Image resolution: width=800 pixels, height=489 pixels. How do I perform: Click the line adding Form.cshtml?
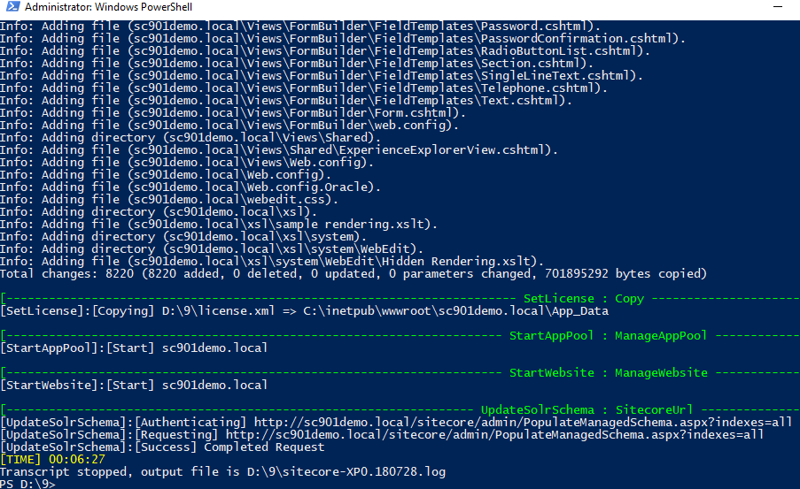233,112
